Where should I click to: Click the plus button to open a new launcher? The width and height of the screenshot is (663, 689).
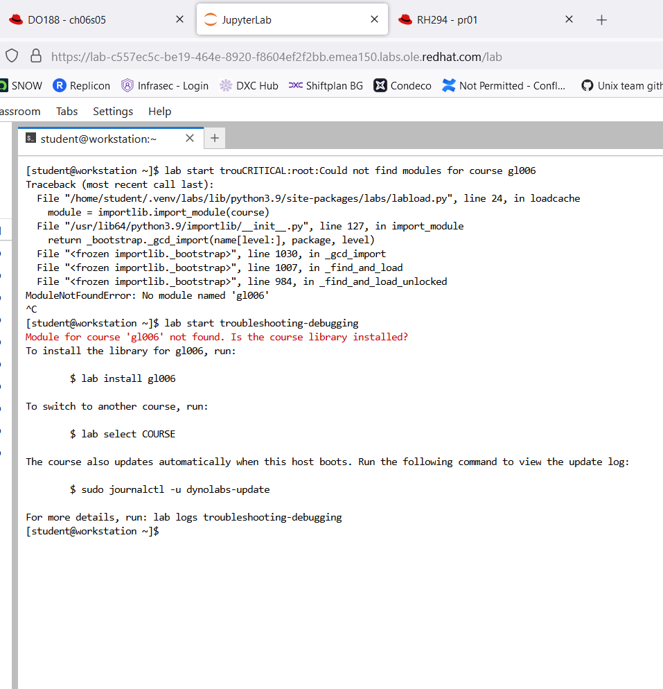tap(214, 138)
